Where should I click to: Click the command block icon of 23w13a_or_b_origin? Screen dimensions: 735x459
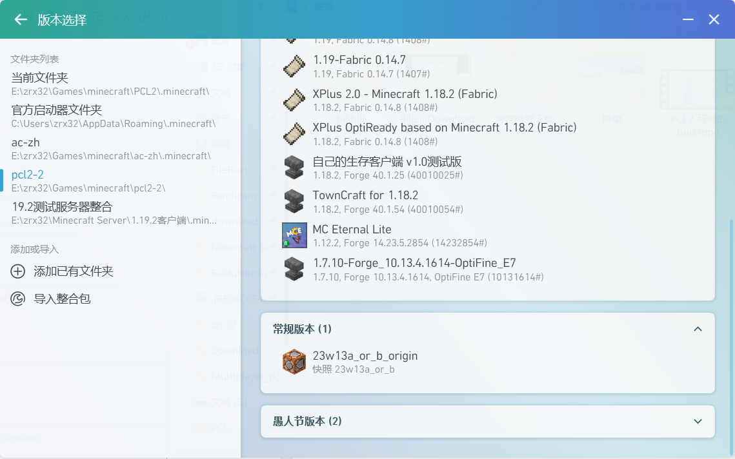coord(294,362)
